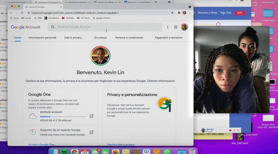Expand the Javier name dropdown chevron

click(216, 129)
